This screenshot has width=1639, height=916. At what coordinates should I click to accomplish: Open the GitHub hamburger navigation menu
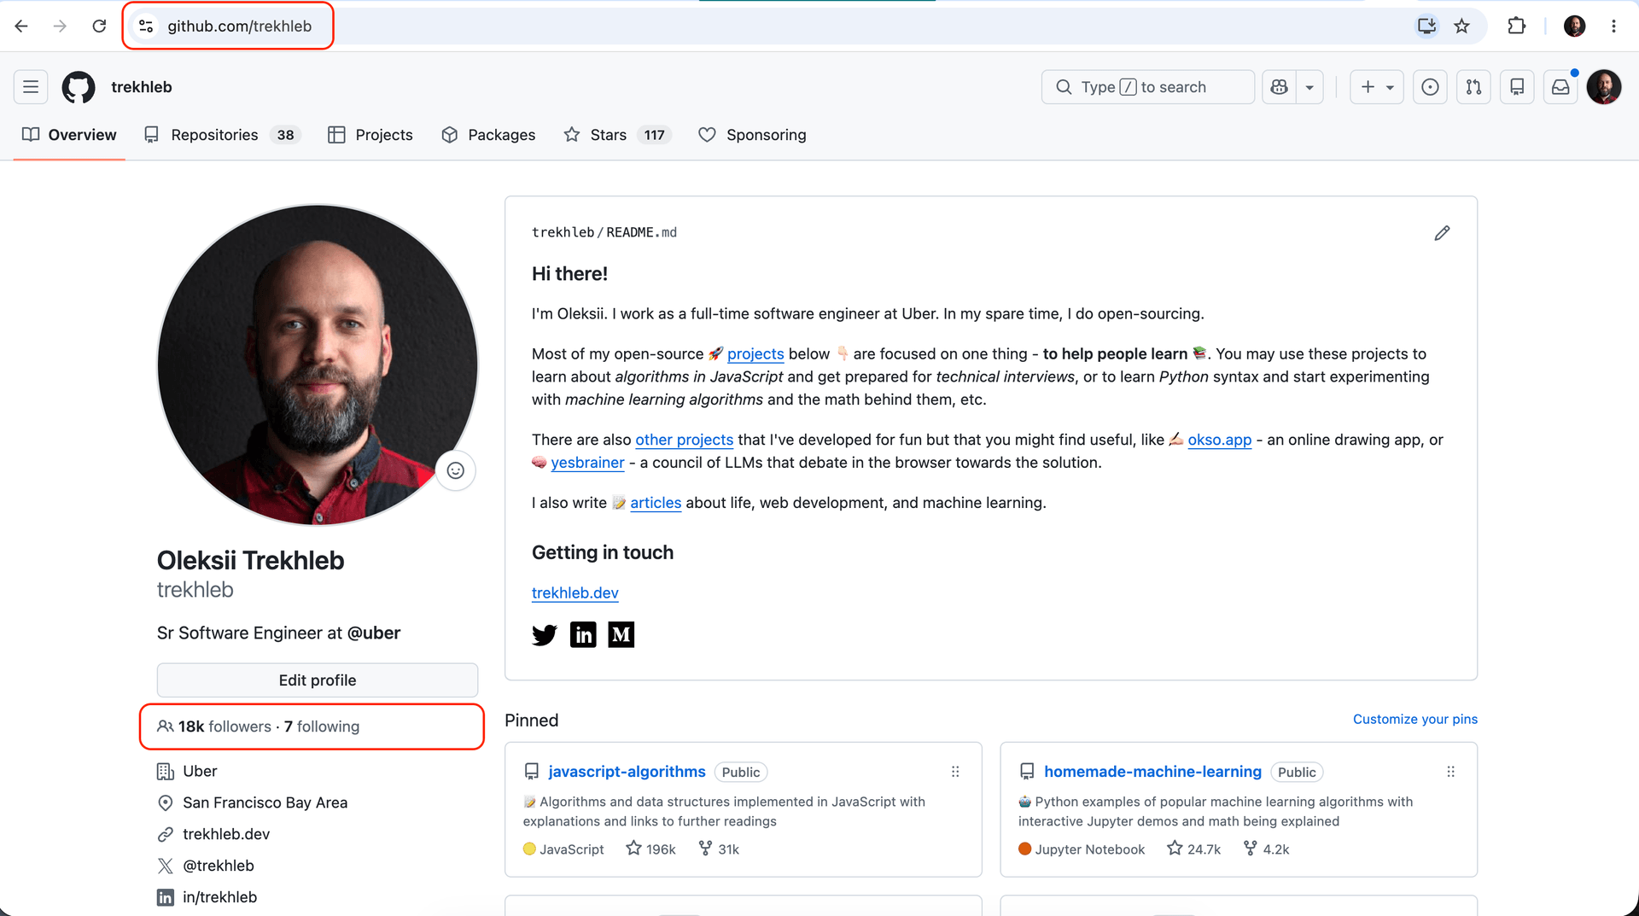point(31,87)
